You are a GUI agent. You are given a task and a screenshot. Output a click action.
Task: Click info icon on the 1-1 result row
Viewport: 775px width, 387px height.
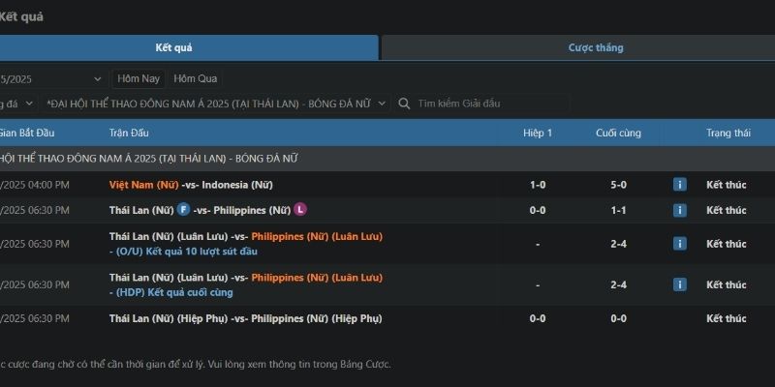point(680,210)
